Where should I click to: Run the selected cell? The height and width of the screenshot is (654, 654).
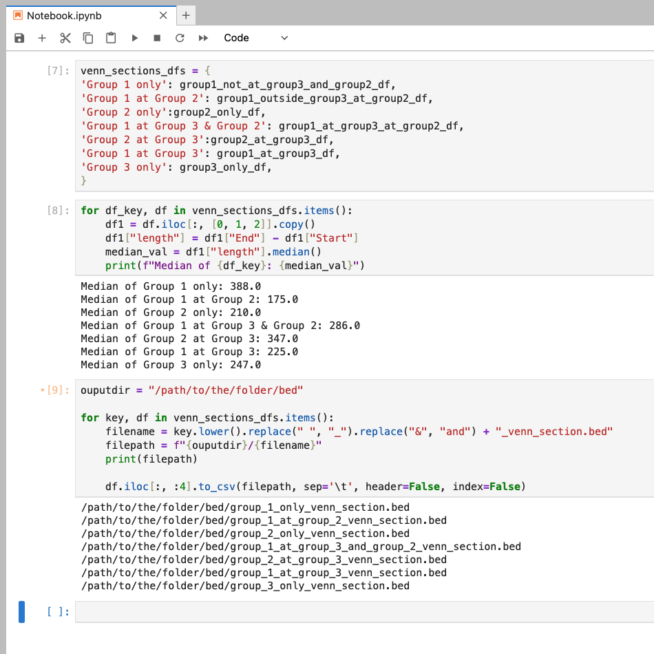point(134,38)
